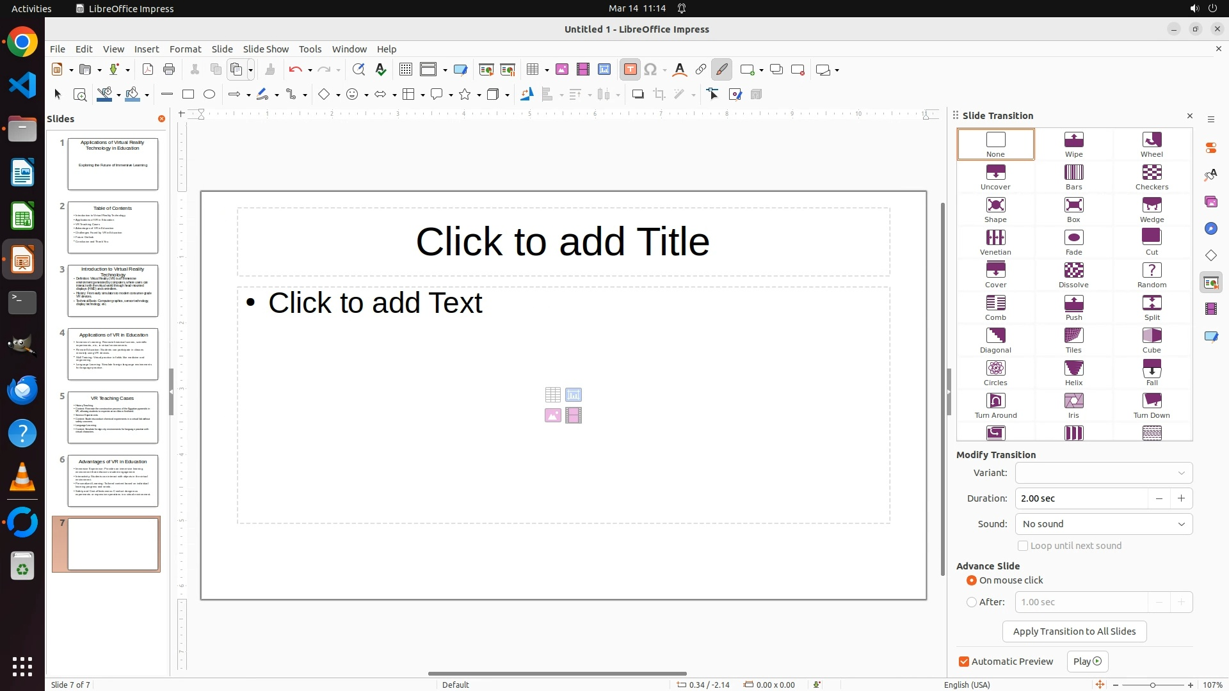Open the Format menu
This screenshot has width=1229, height=691.
(185, 49)
